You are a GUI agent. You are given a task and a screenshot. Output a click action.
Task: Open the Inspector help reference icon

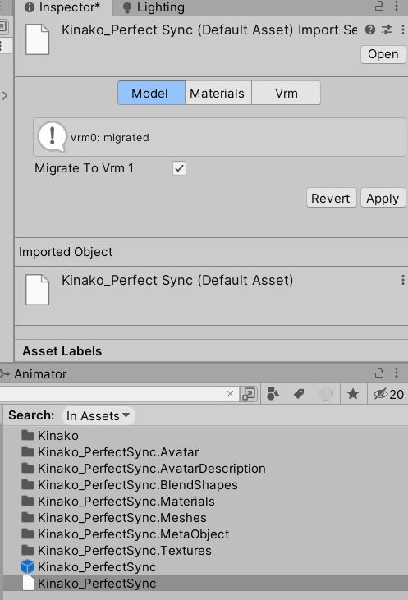pos(369,30)
